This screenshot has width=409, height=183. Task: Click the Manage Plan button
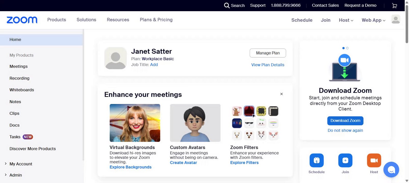pos(268,53)
